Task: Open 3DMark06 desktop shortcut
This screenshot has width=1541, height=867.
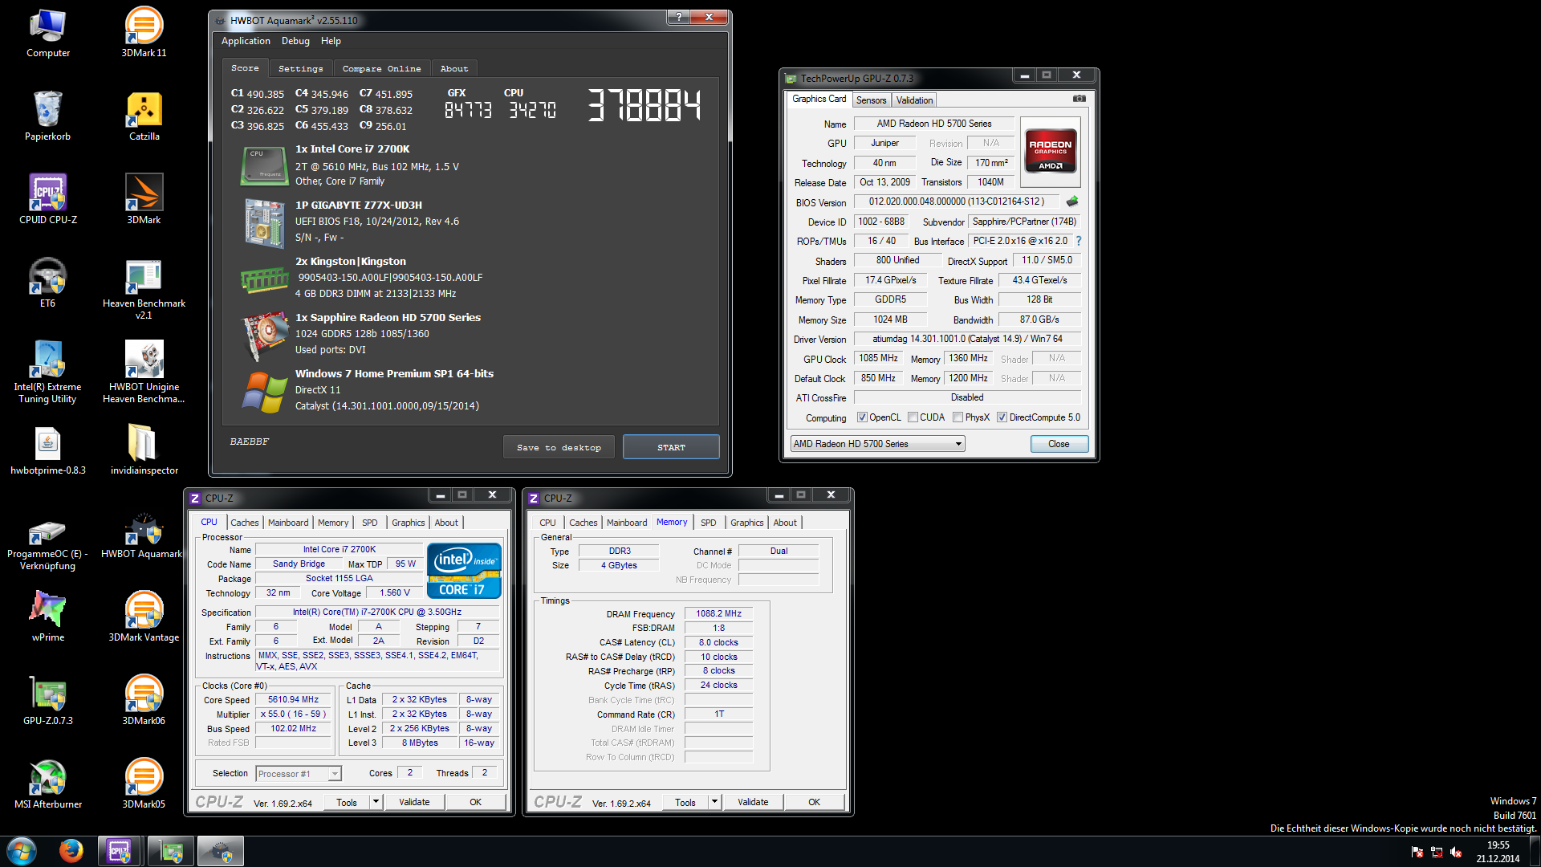Action: tap(144, 701)
